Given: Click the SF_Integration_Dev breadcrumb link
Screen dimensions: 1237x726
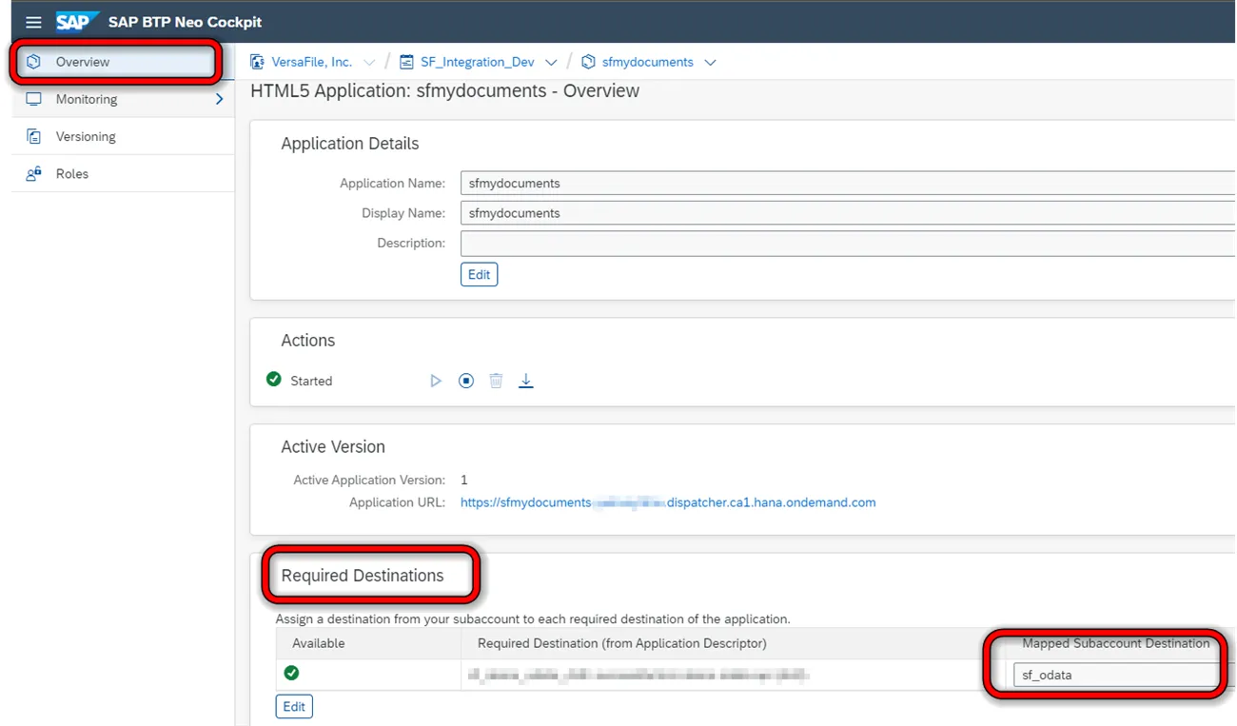Looking at the screenshot, I should point(478,62).
